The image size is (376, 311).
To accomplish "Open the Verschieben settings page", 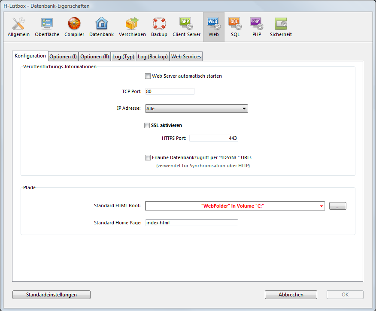I will (132, 27).
